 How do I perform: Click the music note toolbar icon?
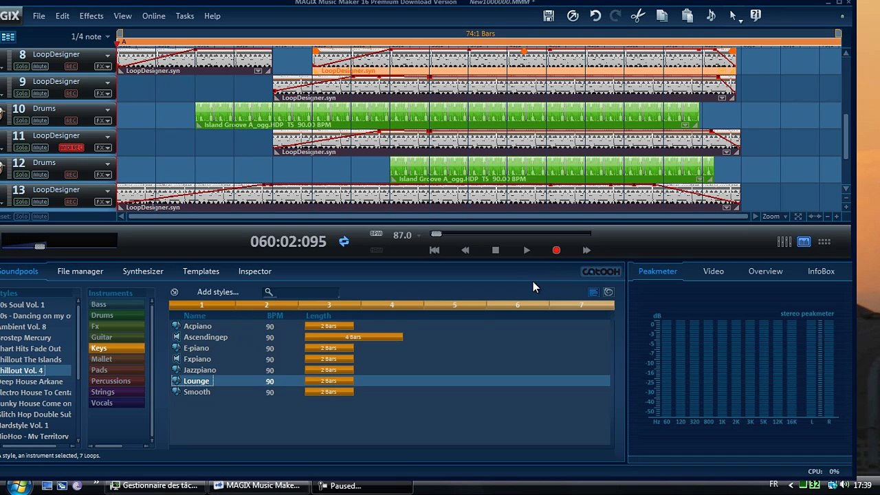(711, 16)
